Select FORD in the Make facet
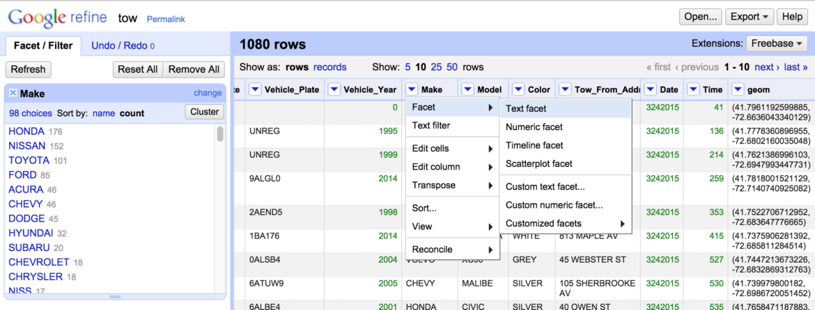Viewport: 815px width, 310px height. coord(22,175)
